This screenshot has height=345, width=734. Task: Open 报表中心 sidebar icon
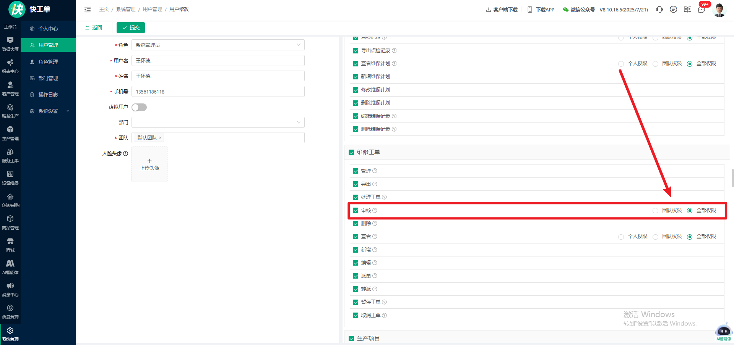(x=10, y=66)
